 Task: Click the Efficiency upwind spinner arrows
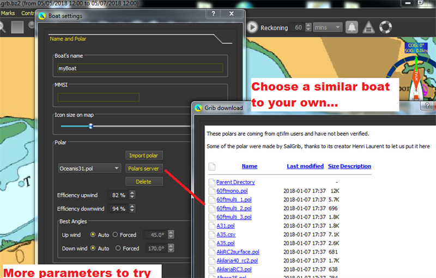tap(132, 195)
